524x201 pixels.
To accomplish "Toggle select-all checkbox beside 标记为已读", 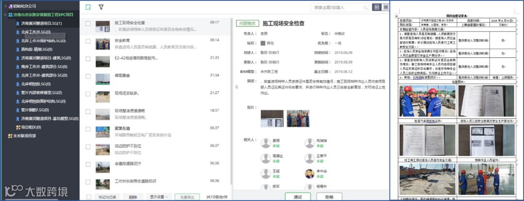I will (x=89, y=197).
